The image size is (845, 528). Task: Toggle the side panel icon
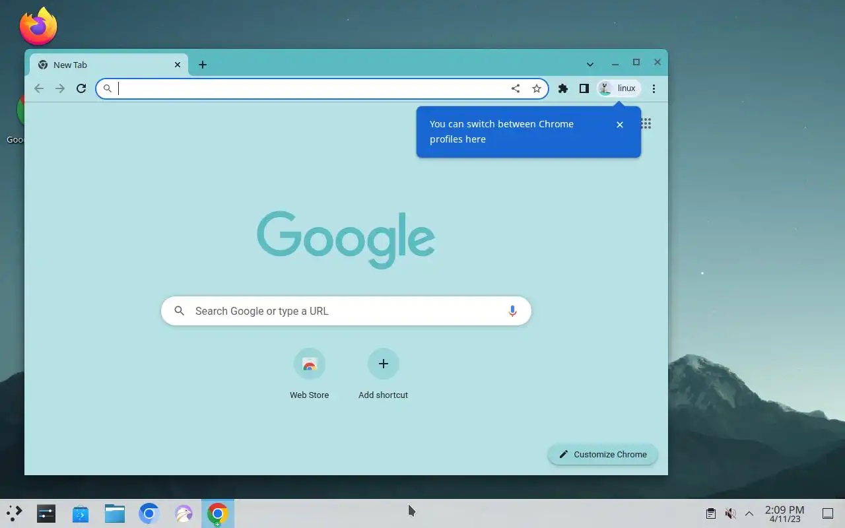pos(584,88)
